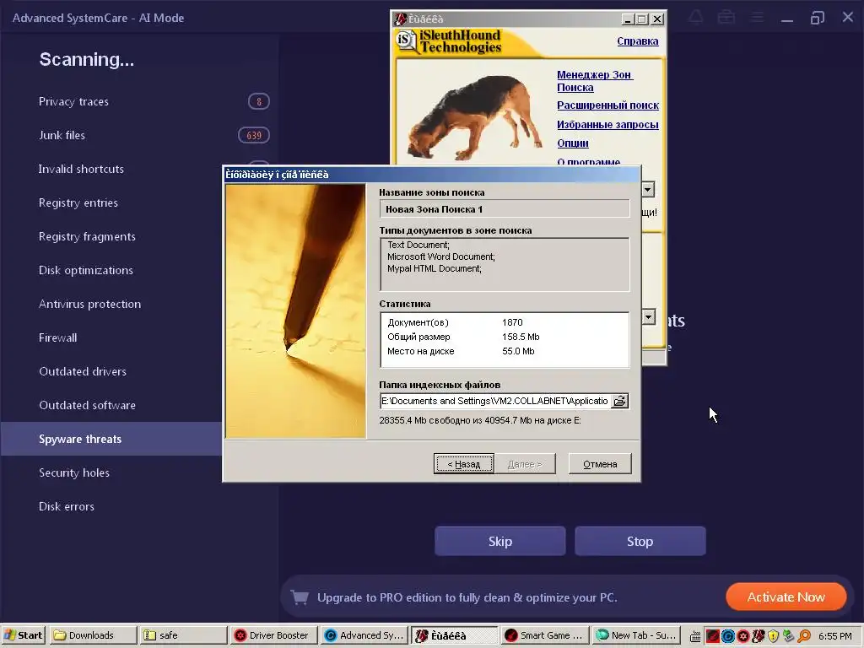This screenshot has width=864, height=648.
Task: Switch to Advanced SystemCare taskbar button
Action: coord(364,635)
